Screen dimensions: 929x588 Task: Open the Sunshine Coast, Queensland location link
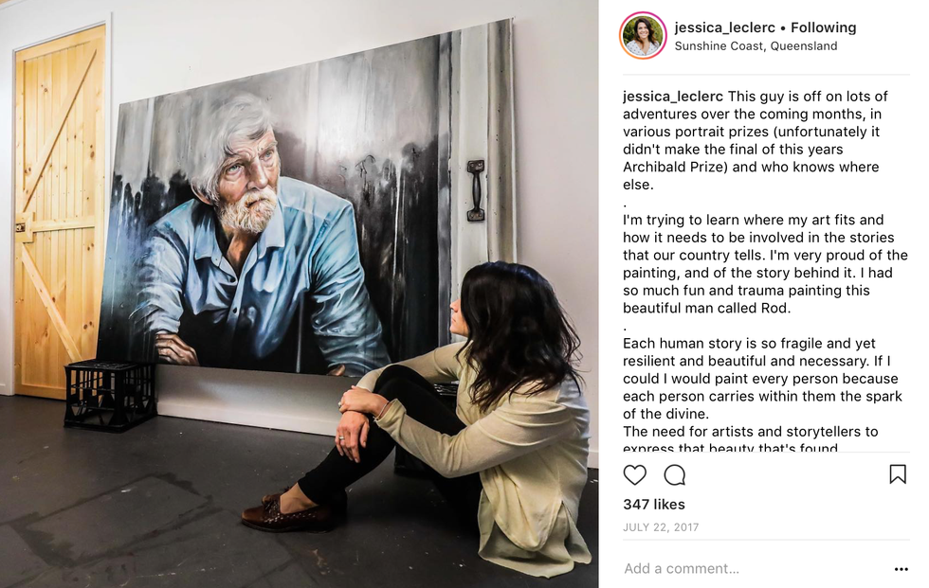756,46
